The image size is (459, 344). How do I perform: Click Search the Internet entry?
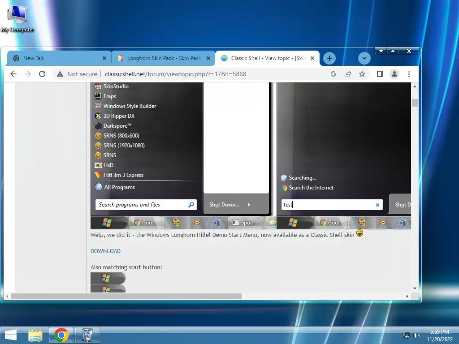307,188
